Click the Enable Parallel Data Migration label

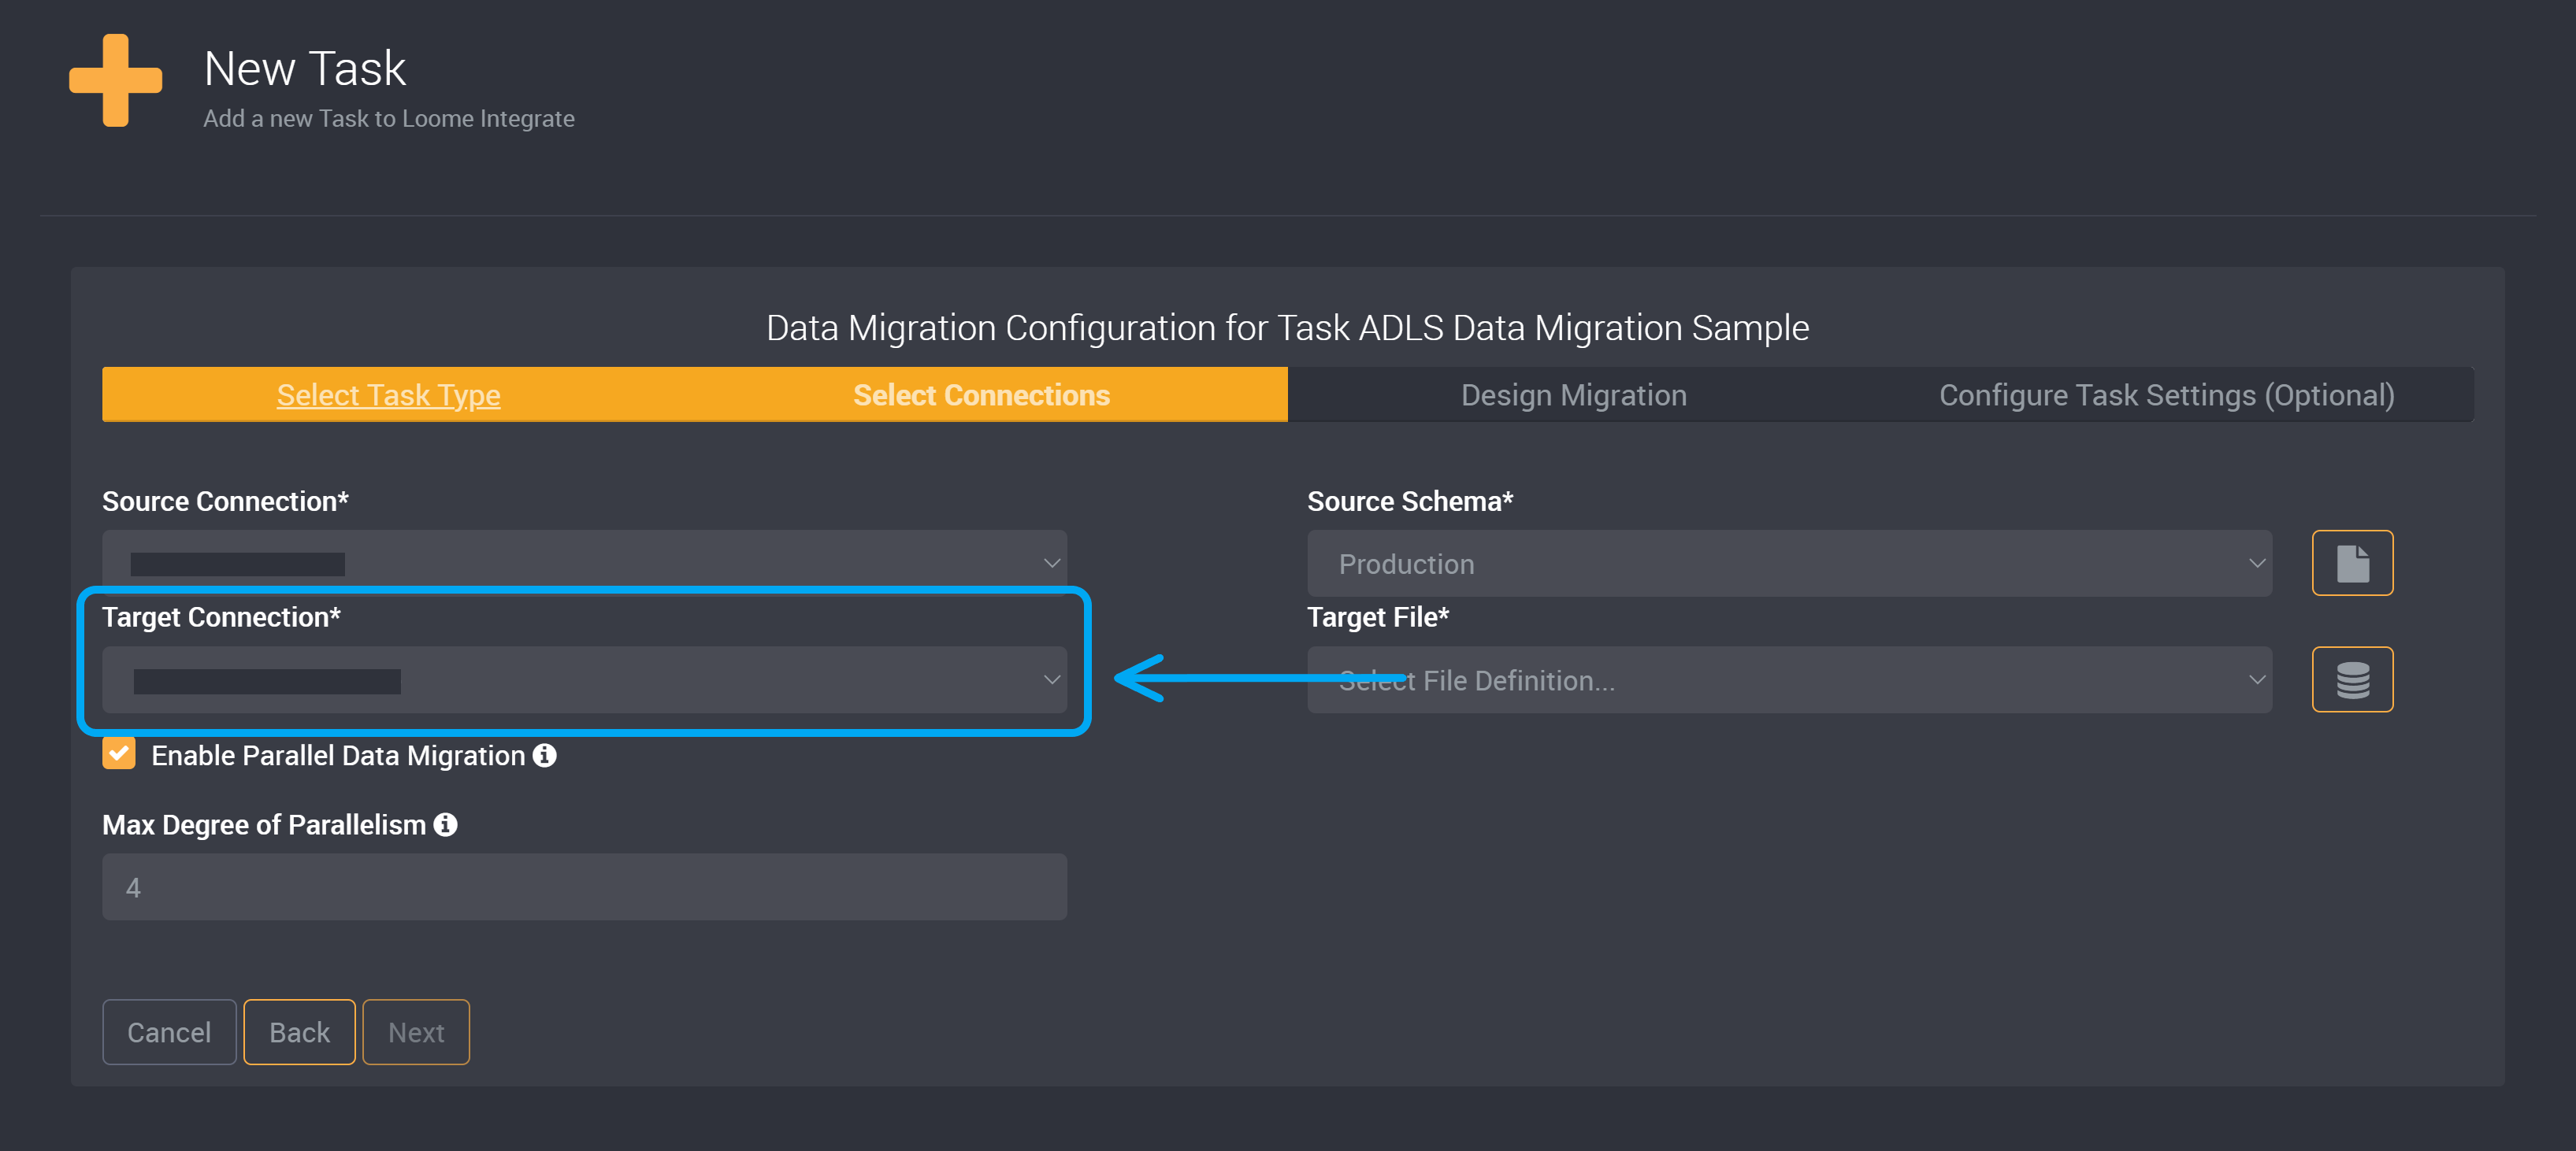point(338,755)
